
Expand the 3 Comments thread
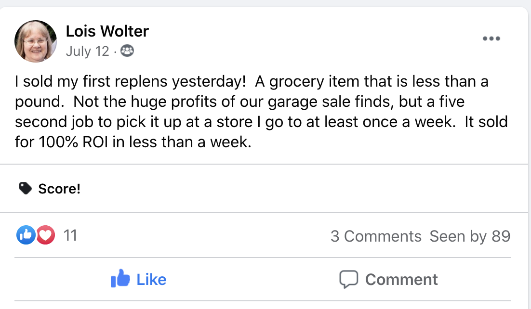point(376,236)
